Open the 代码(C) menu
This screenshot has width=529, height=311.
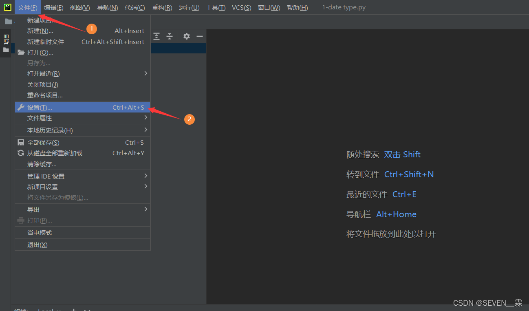click(134, 7)
